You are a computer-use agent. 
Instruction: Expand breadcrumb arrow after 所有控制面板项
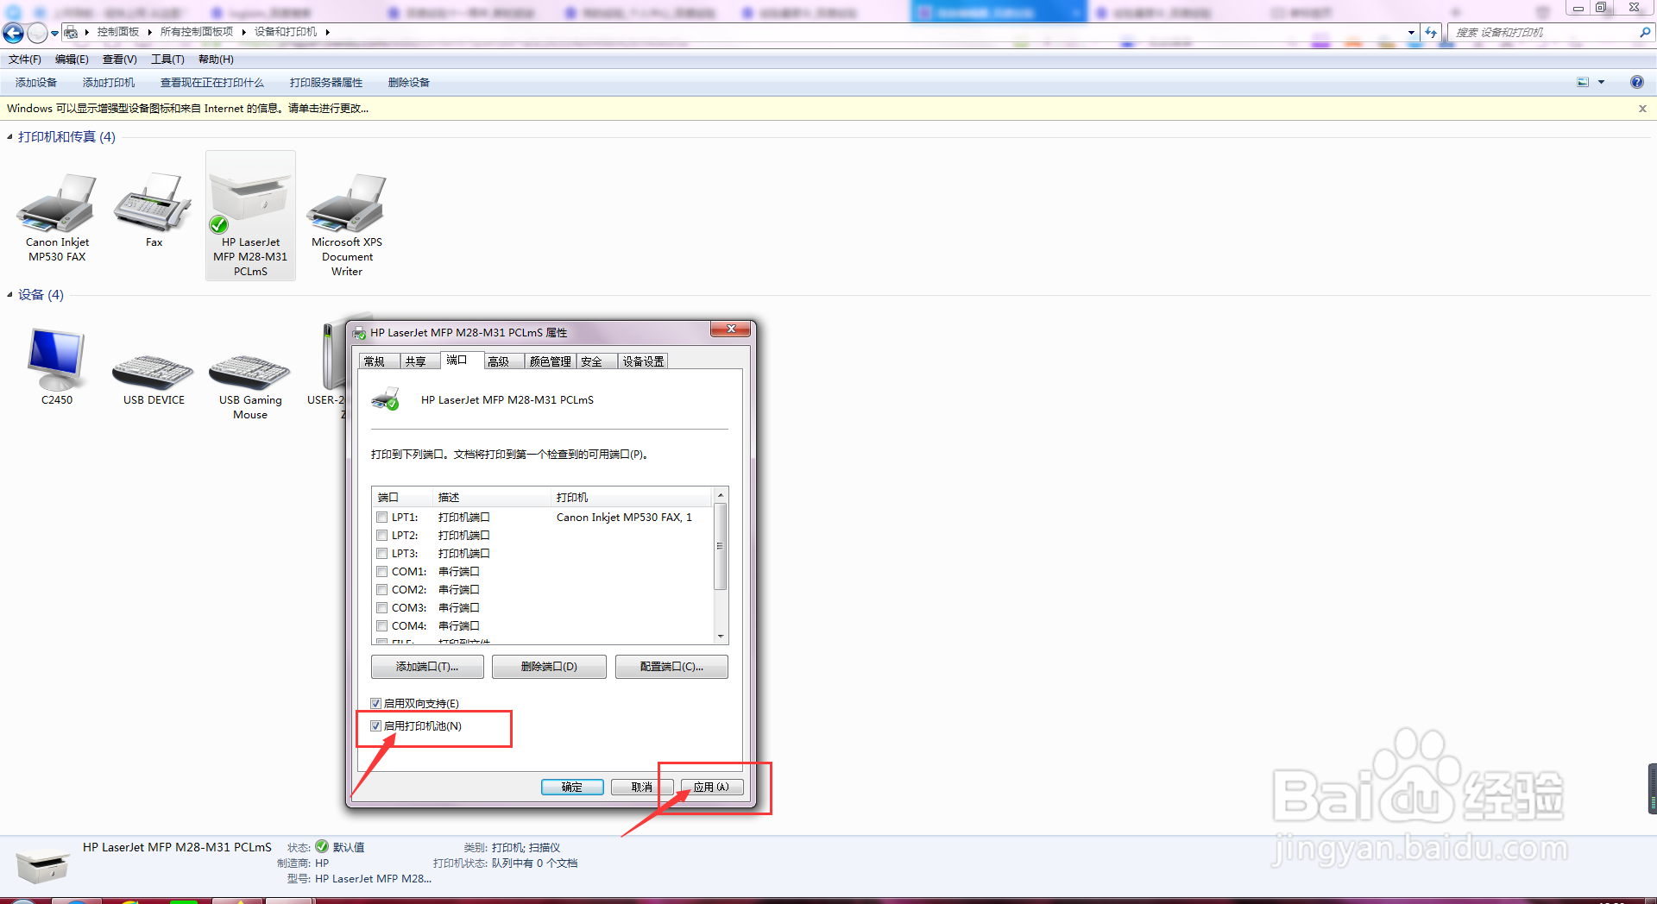coord(244,32)
